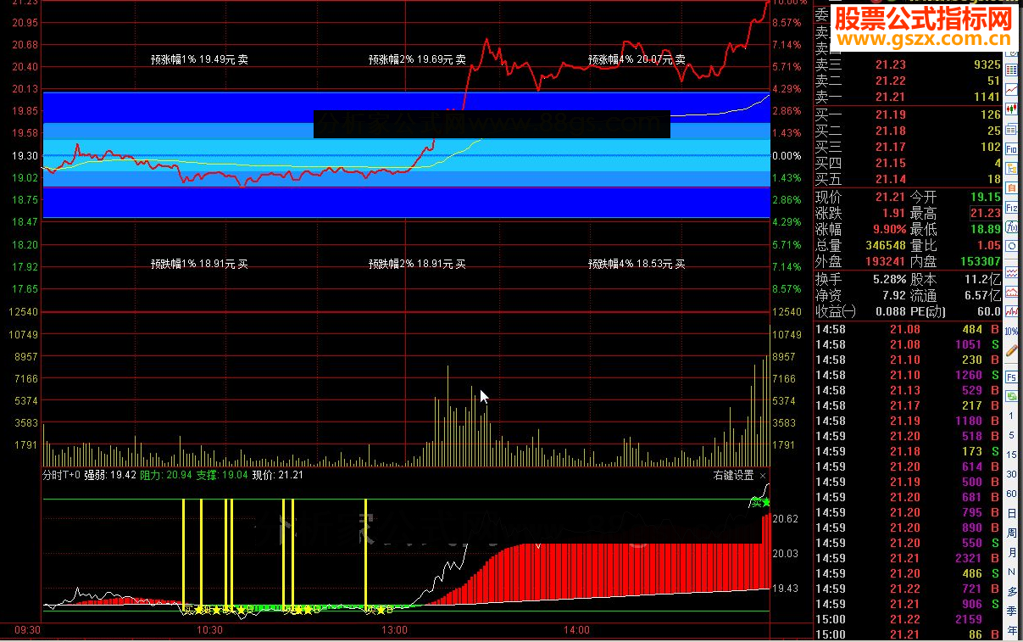Click the 买五 bid price 21.14
Screen dimensions: 1023x642
pyautogui.click(x=891, y=180)
